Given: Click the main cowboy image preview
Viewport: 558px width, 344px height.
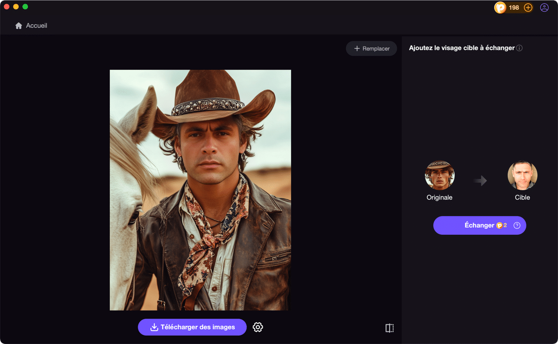Looking at the screenshot, I should (x=200, y=190).
